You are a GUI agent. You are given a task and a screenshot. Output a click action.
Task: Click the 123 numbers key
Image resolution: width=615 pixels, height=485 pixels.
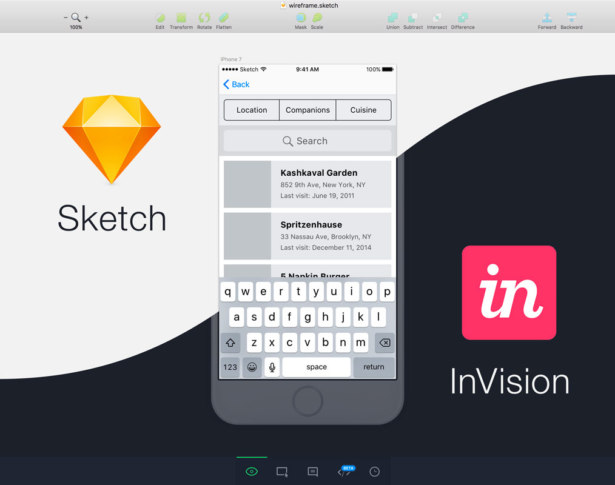[230, 367]
